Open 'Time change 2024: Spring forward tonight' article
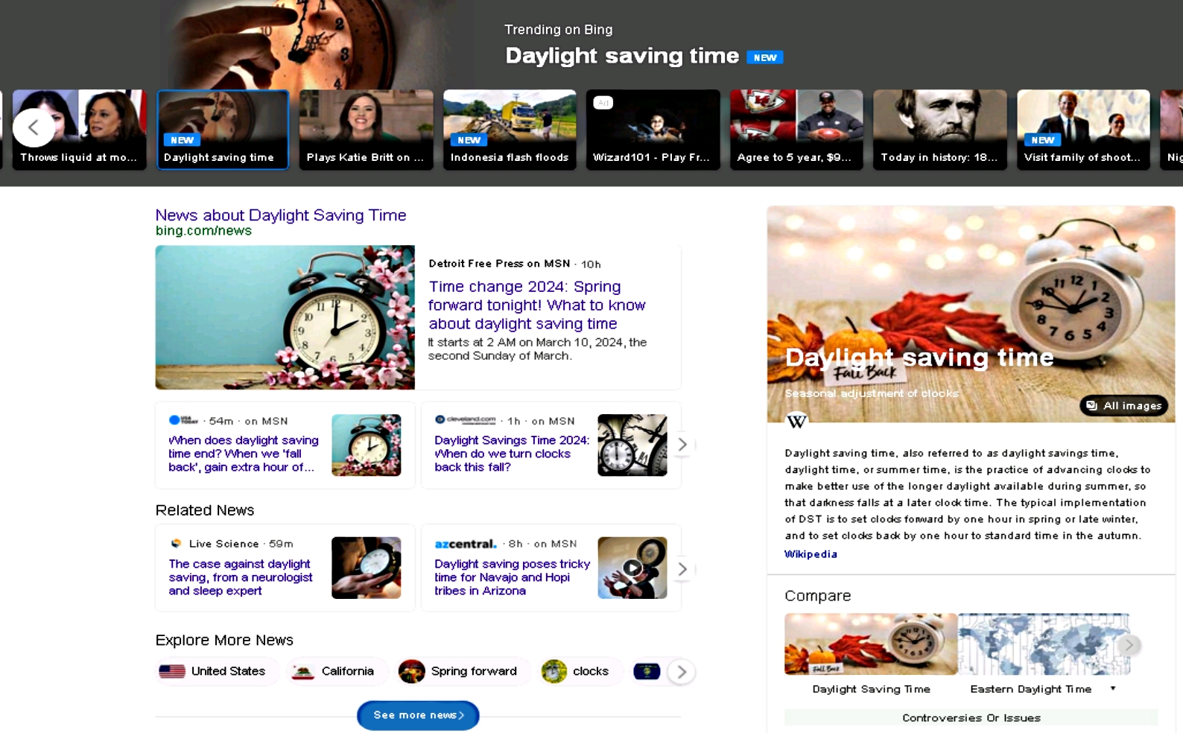 coord(536,305)
